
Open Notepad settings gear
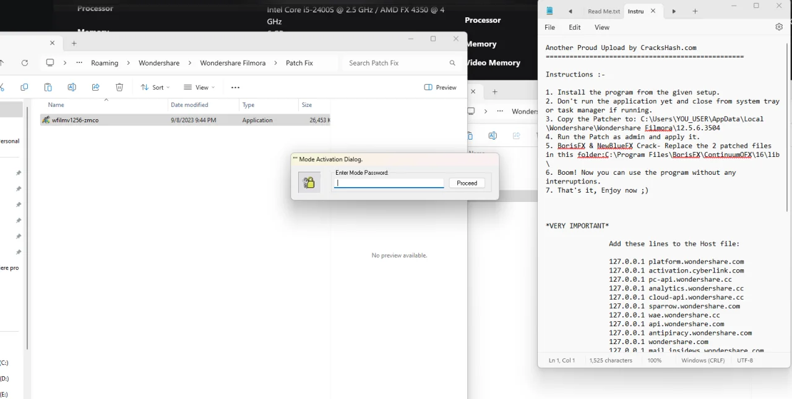tap(779, 27)
